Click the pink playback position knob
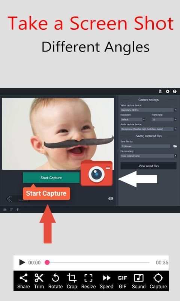The height and width of the screenshot is (301, 180). tap(47, 262)
